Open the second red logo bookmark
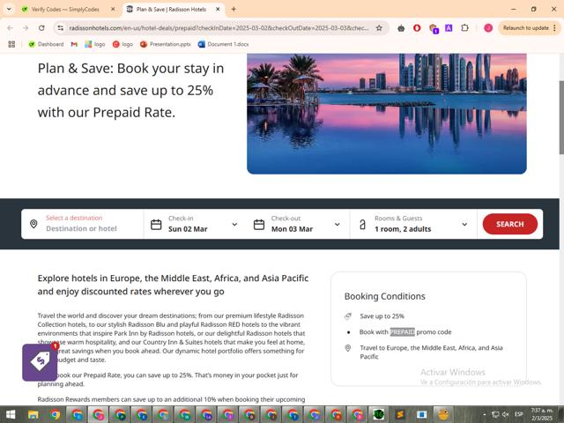The image size is (564, 423). [122, 44]
